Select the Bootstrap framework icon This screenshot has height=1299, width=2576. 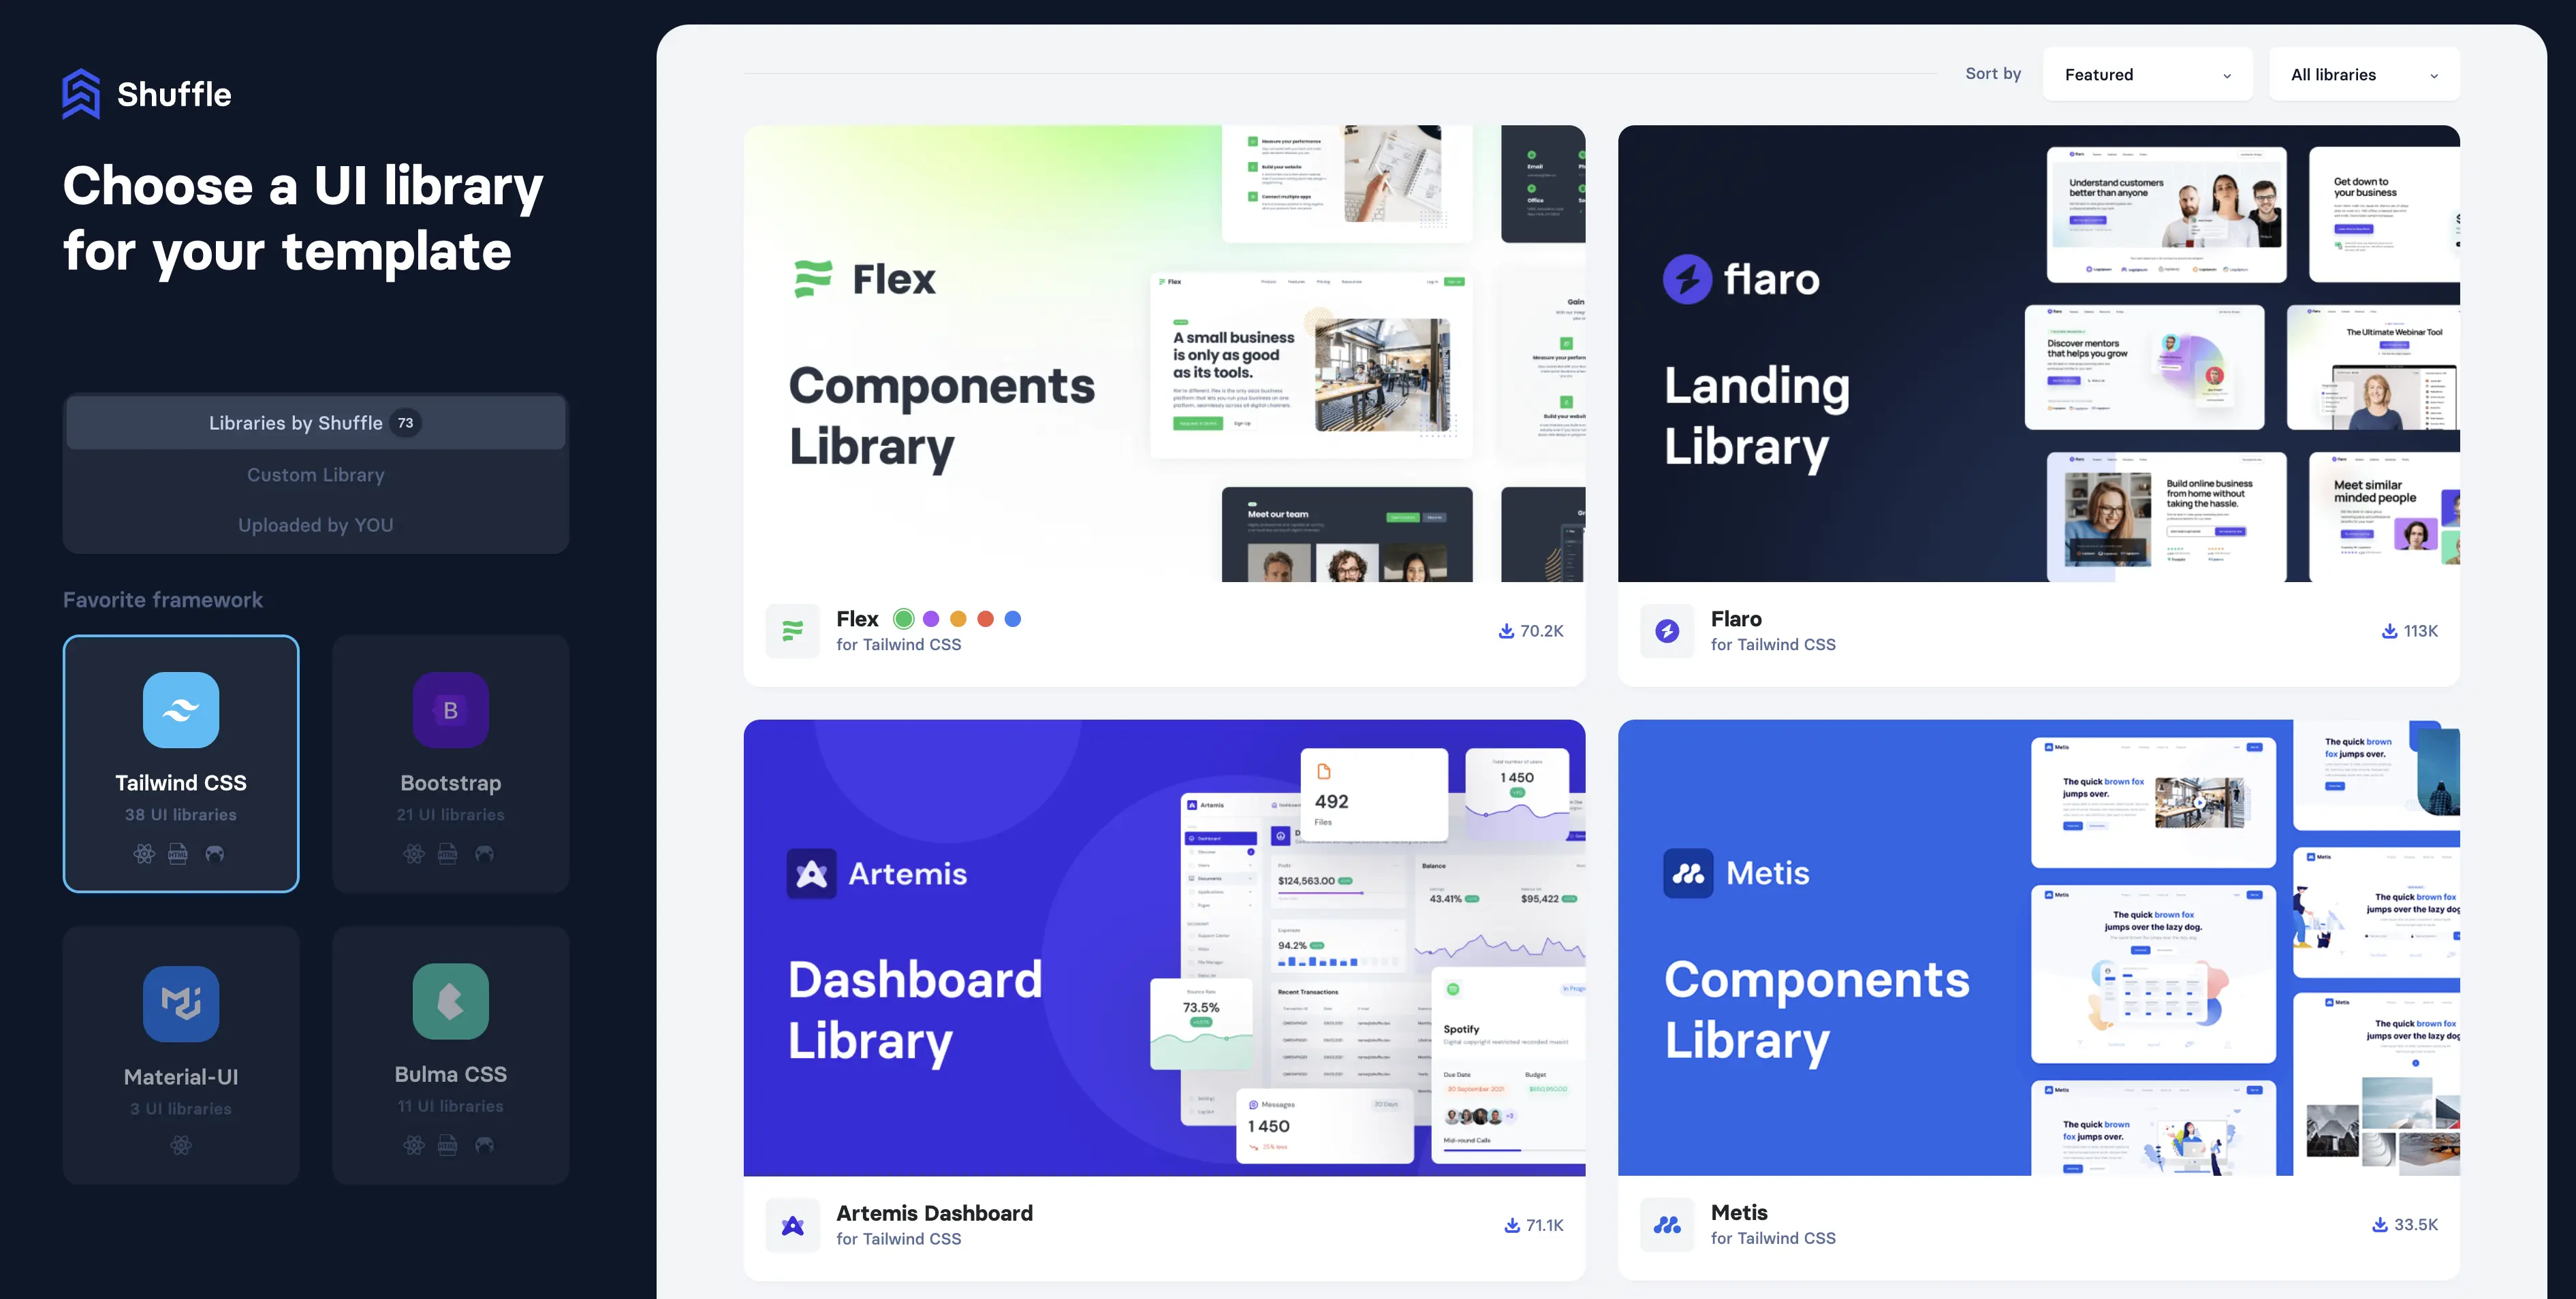coord(449,709)
